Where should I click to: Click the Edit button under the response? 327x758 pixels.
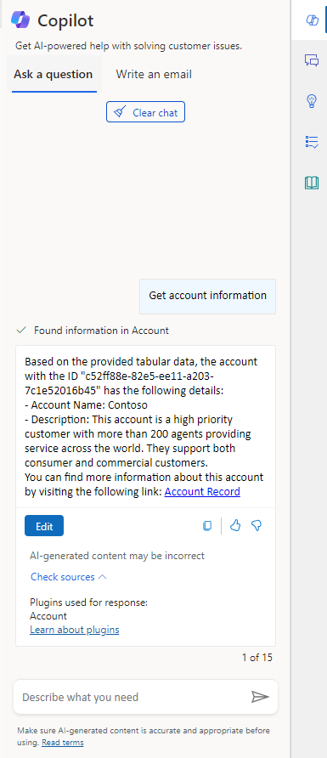(44, 526)
